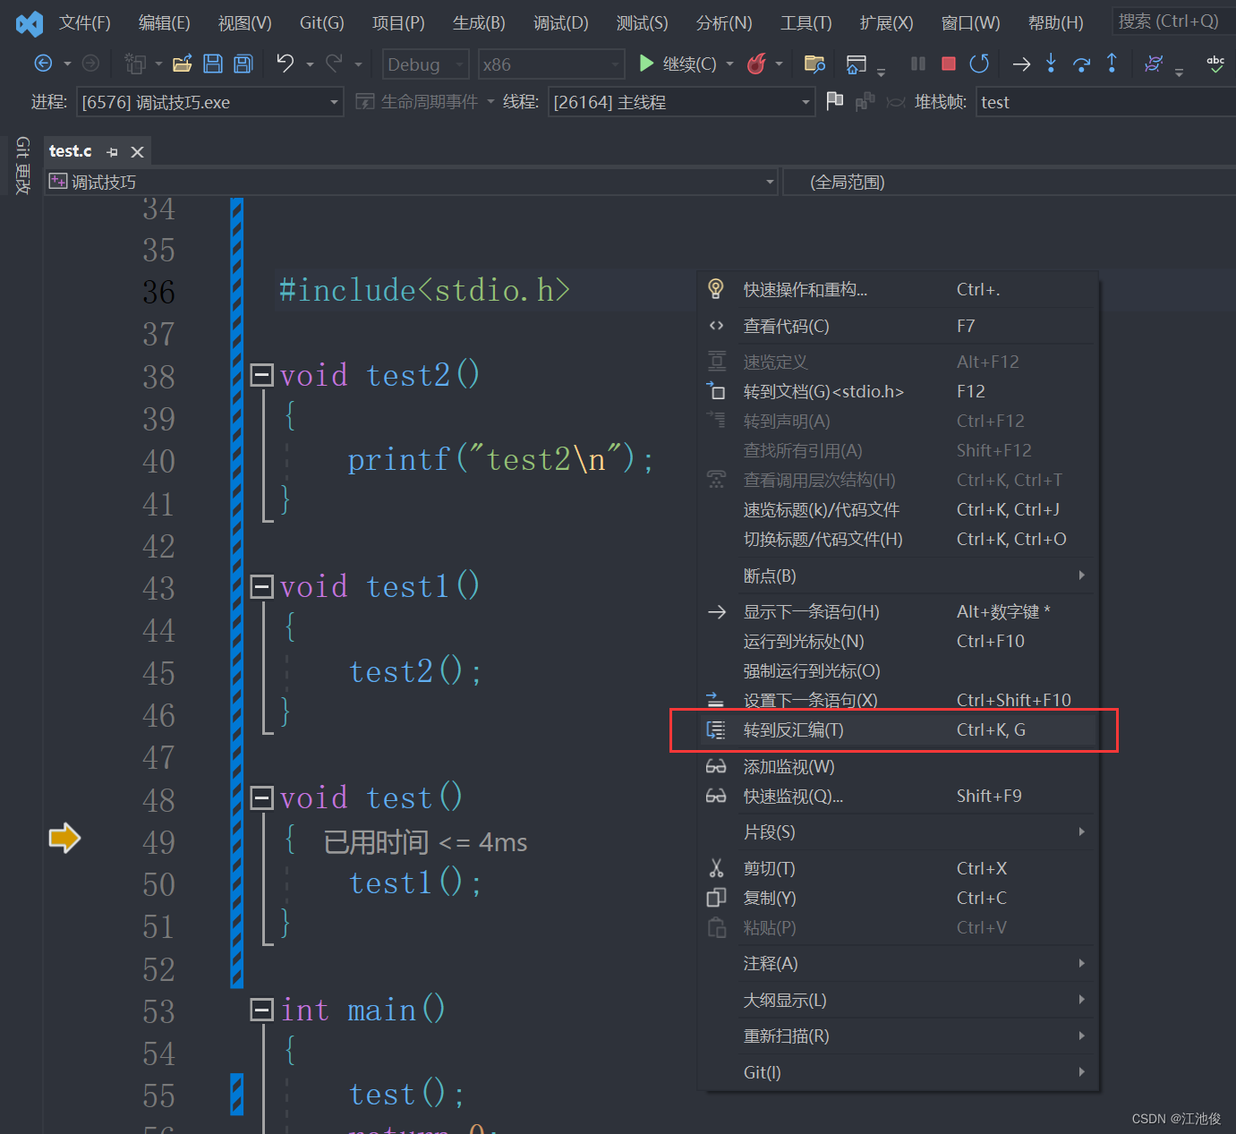The height and width of the screenshot is (1134, 1236).
Task: Select 快速监视(Q) in context menu
Action: (899, 797)
